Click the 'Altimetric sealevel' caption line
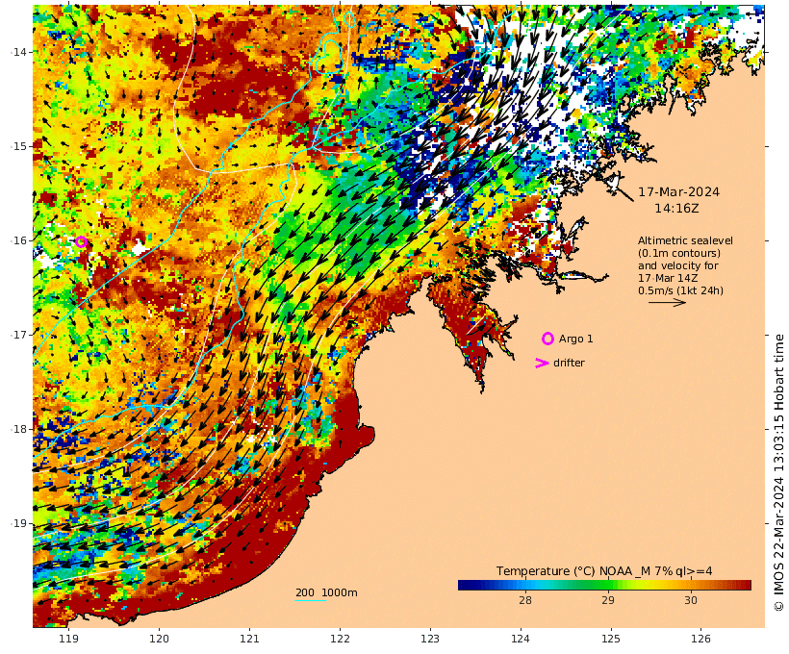This screenshot has width=789, height=654. 685,241
